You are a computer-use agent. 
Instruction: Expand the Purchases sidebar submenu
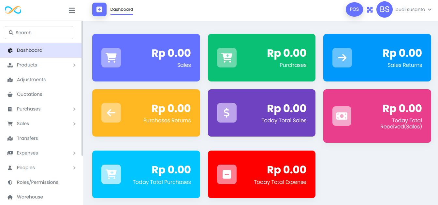tap(74, 109)
